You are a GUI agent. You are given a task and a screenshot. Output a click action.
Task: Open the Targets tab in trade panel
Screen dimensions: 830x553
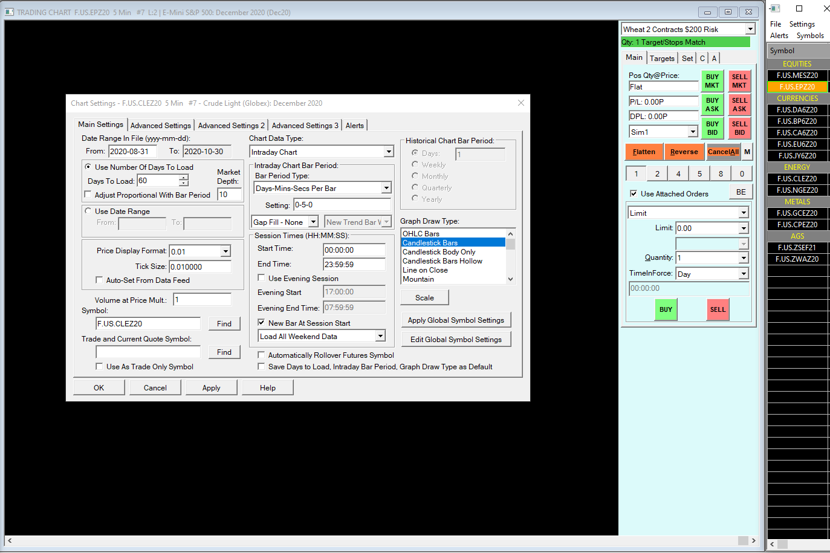(662, 58)
